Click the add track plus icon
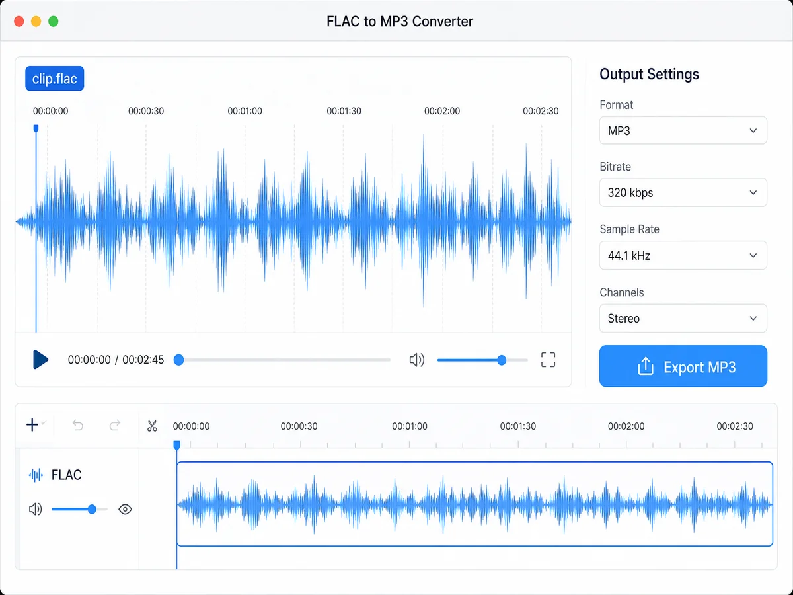Image resolution: width=793 pixels, height=595 pixels. (x=32, y=425)
